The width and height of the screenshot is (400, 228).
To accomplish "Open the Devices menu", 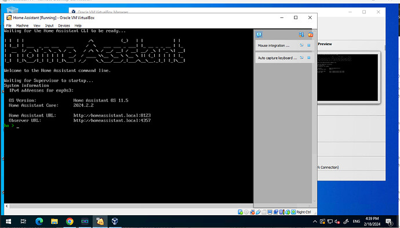I will click(64, 26).
